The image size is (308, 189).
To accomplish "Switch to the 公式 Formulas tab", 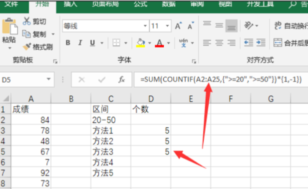I will (140, 4).
